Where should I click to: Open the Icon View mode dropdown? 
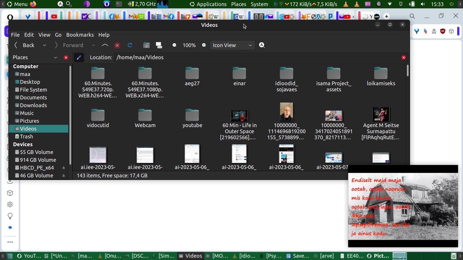[232, 45]
